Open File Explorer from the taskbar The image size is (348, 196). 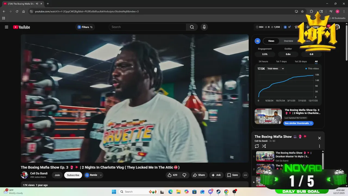(x=178, y=192)
